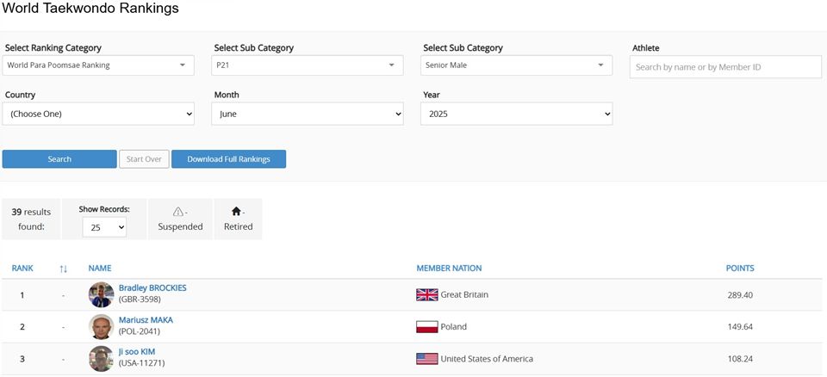
Task: Sort by the POINTS column header
Action: 740,269
